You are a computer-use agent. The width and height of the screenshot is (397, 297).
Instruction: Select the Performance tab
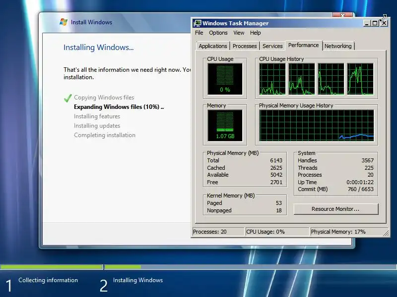coord(303,45)
